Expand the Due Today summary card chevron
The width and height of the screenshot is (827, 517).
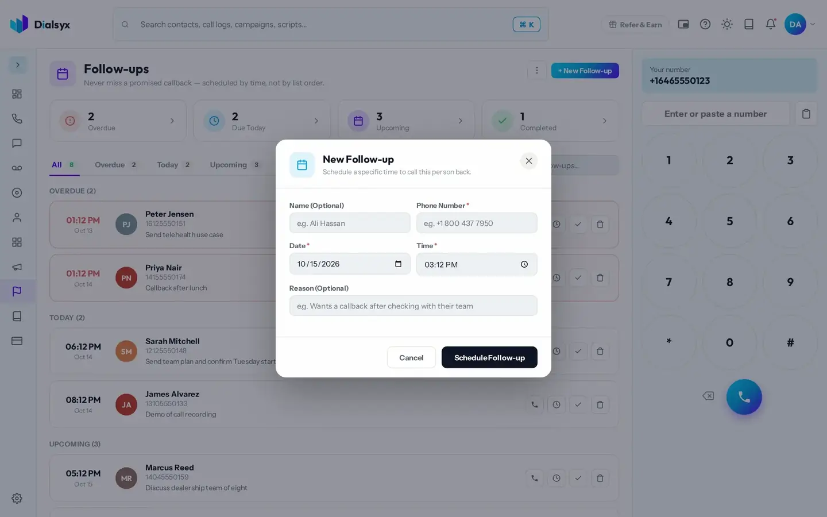pos(316,121)
